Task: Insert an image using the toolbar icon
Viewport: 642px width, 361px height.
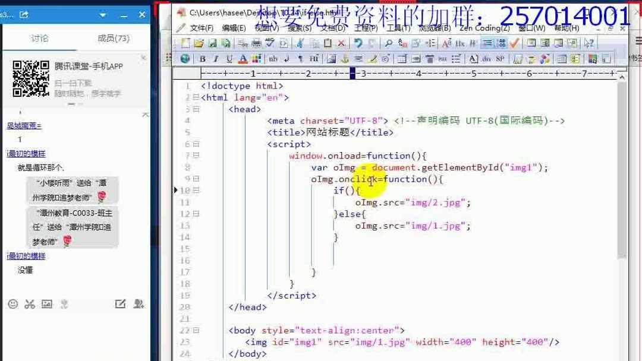Action: click(331, 59)
